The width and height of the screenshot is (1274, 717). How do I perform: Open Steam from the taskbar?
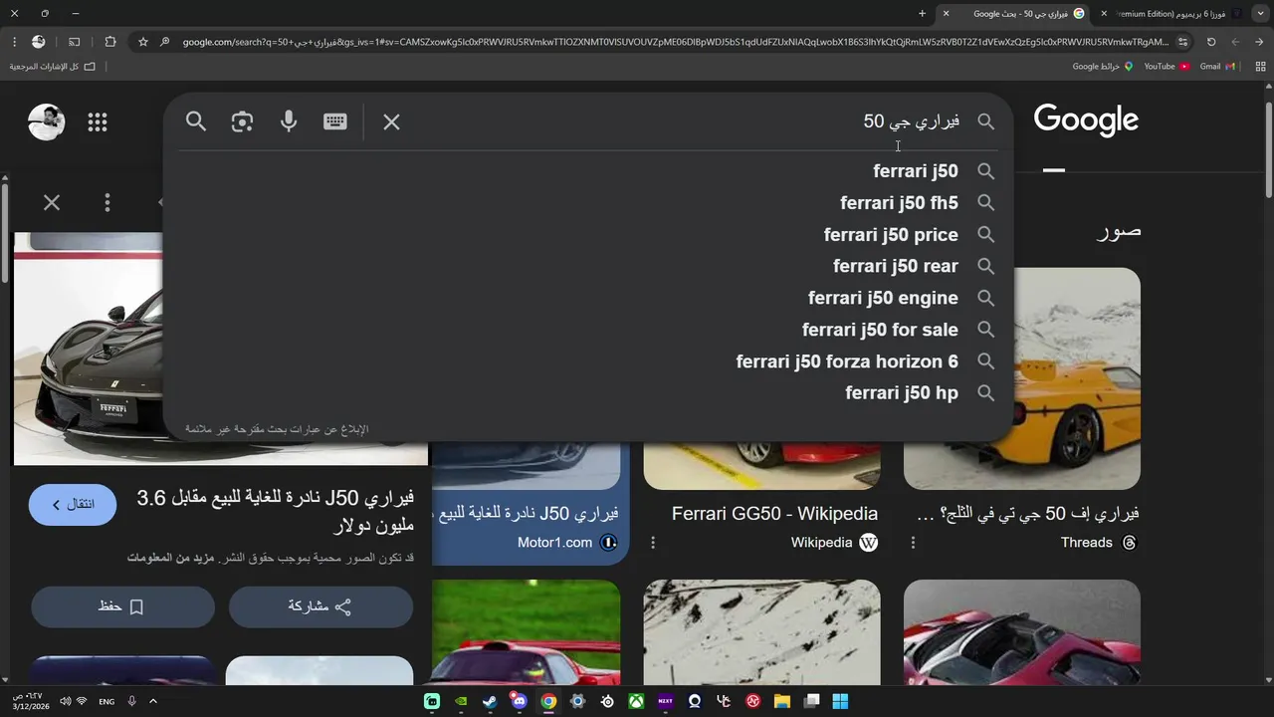[490, 701]
